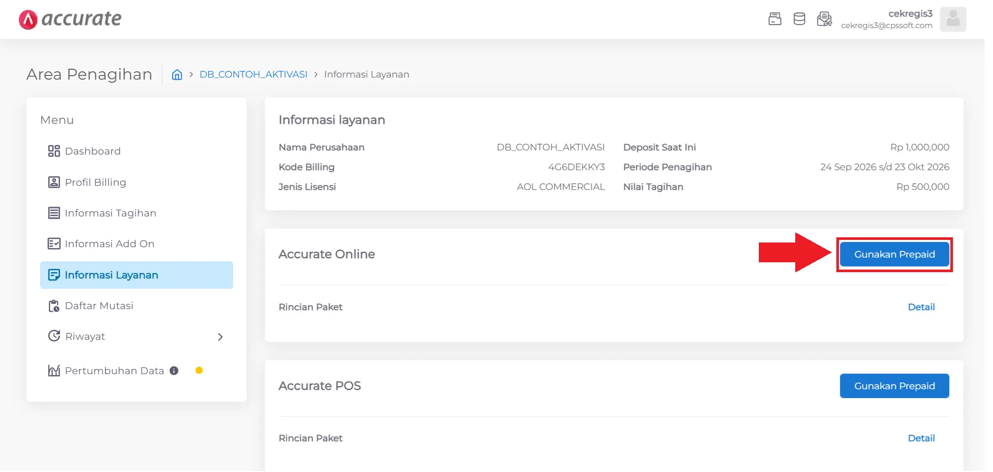This screenshot has height=472, width=993.
Task: Click the username cekregis3 in the header
Action: (x=910, y=14)
